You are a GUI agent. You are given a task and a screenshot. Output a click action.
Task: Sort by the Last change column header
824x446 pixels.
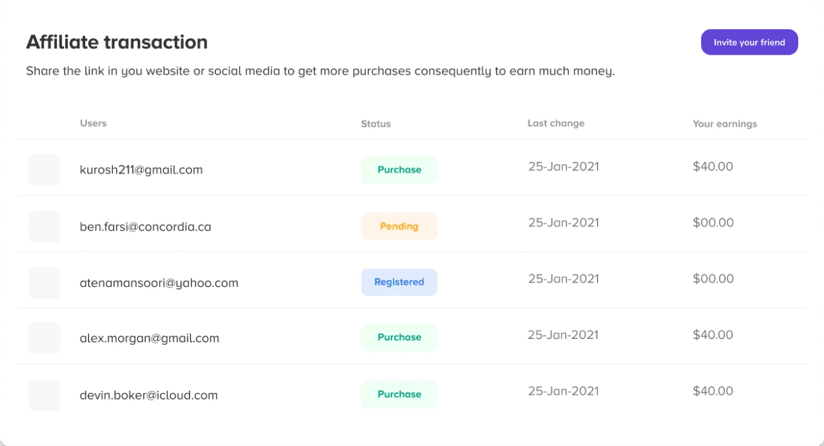tap(556, 123)
